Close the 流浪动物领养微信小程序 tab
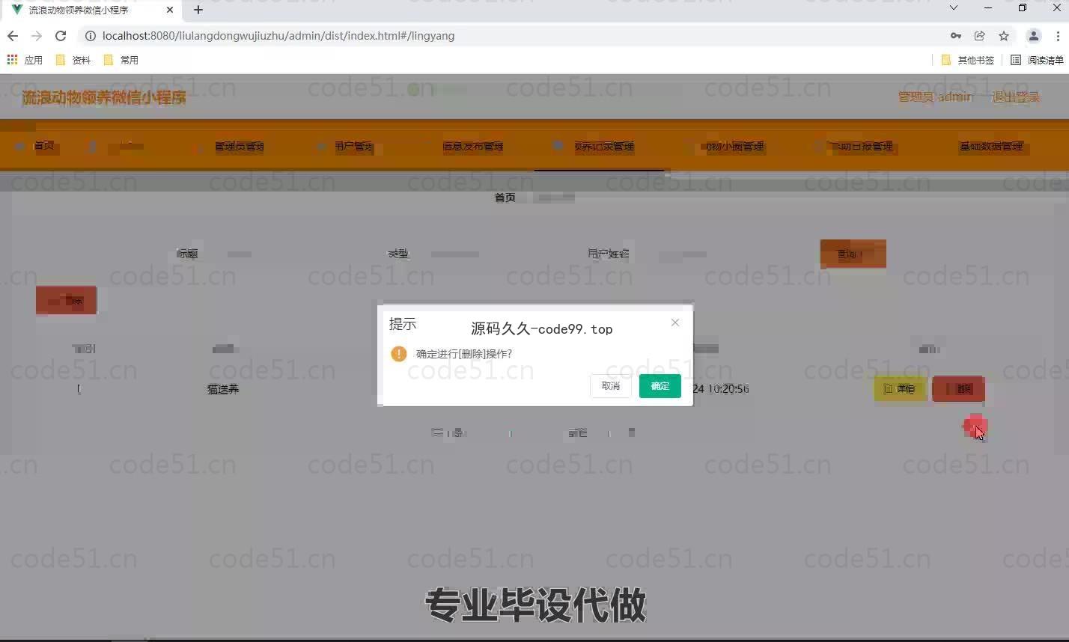 coord(170,10)
